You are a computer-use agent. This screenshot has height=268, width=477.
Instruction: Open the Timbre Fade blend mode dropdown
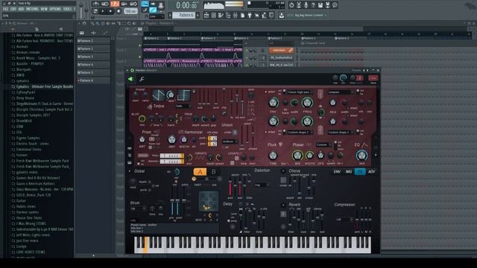coord(183,106)
